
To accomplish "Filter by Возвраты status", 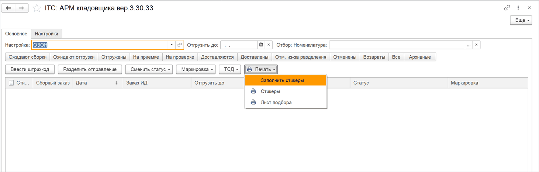I will (x=374, y=57).
